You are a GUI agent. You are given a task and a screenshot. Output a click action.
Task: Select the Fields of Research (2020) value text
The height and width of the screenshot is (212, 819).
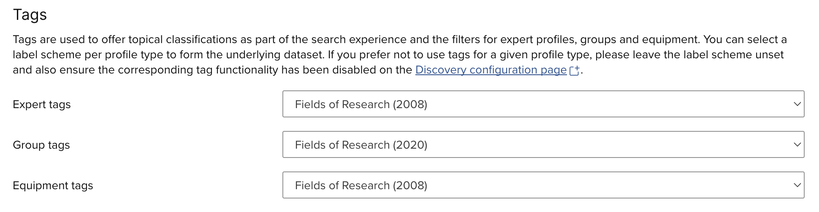tap(361, 145)
